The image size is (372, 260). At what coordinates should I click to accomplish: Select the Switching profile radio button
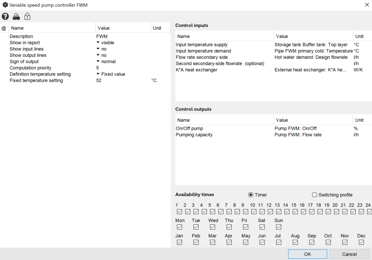315,195
